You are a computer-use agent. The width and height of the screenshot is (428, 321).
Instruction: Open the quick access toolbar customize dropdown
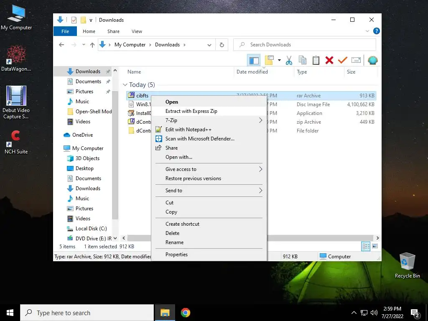pos(91,20)
